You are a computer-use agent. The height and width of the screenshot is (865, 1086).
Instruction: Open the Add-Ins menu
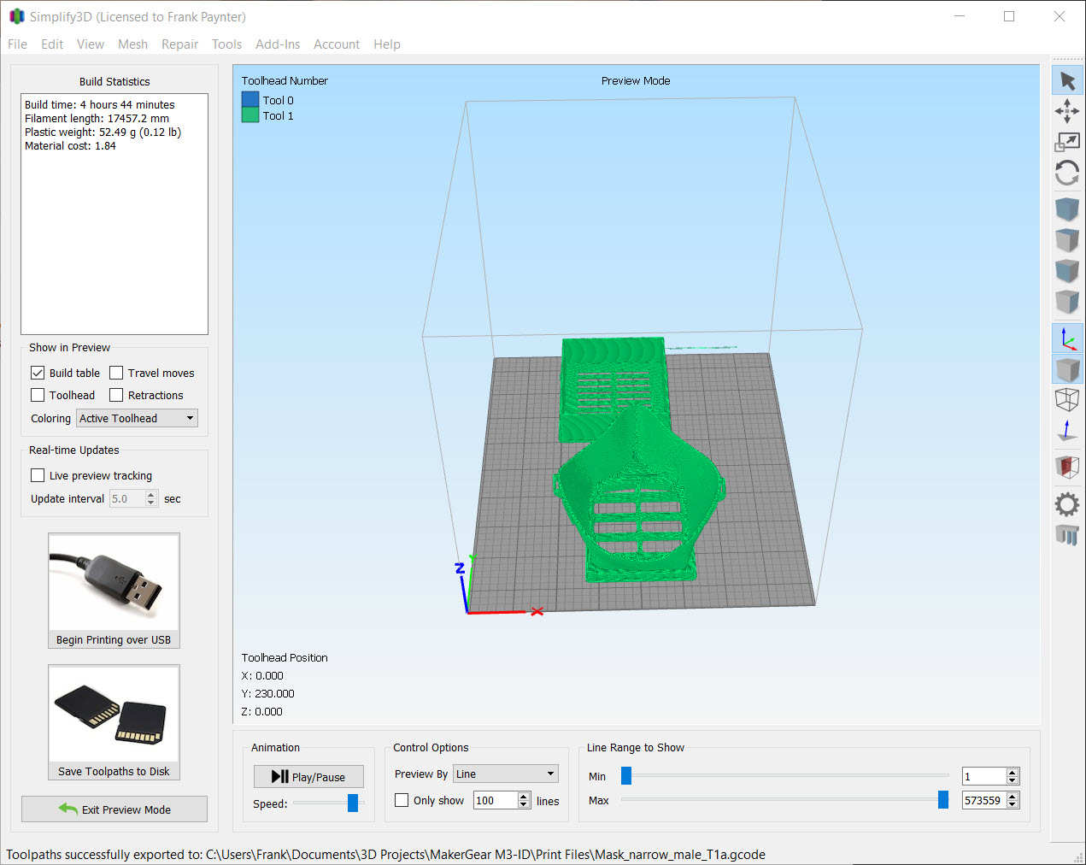(278, 44)
